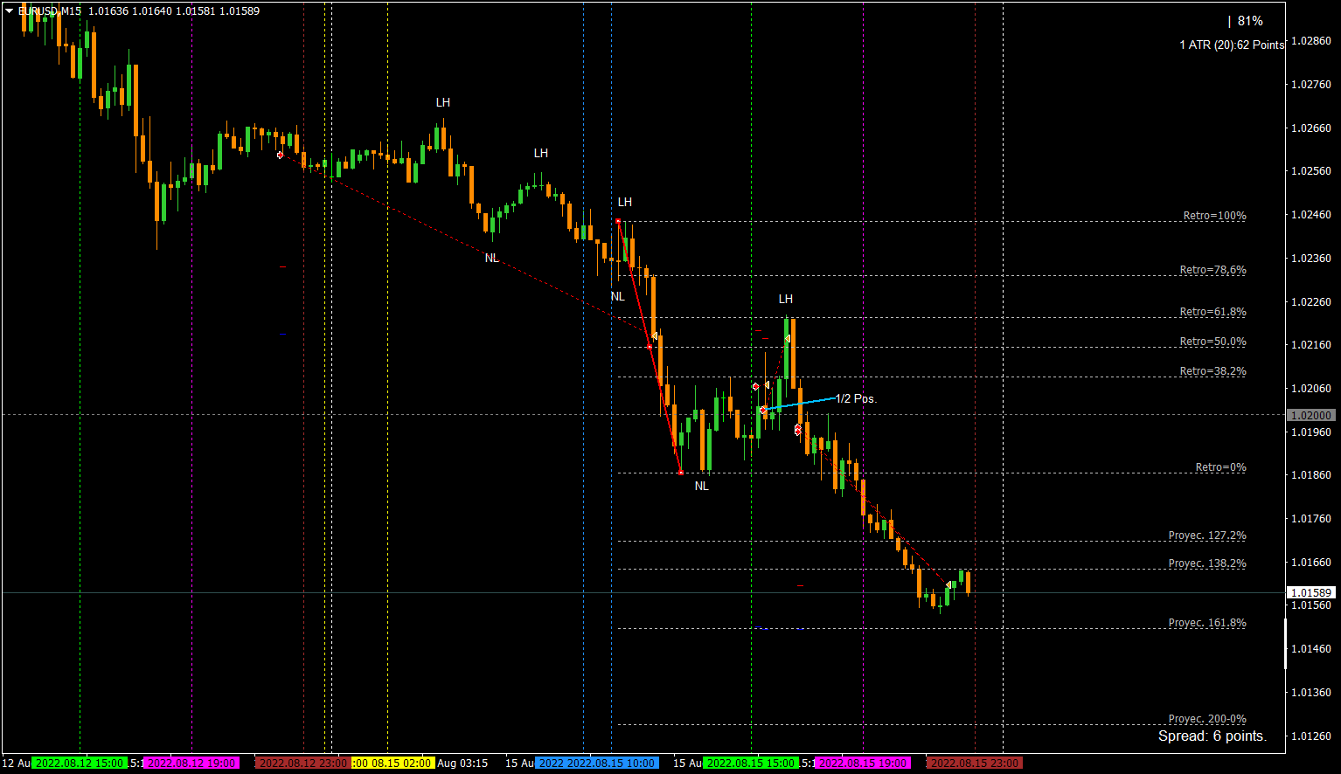Click the highlighted 1.02000 price level tag

pos(1311,416)
